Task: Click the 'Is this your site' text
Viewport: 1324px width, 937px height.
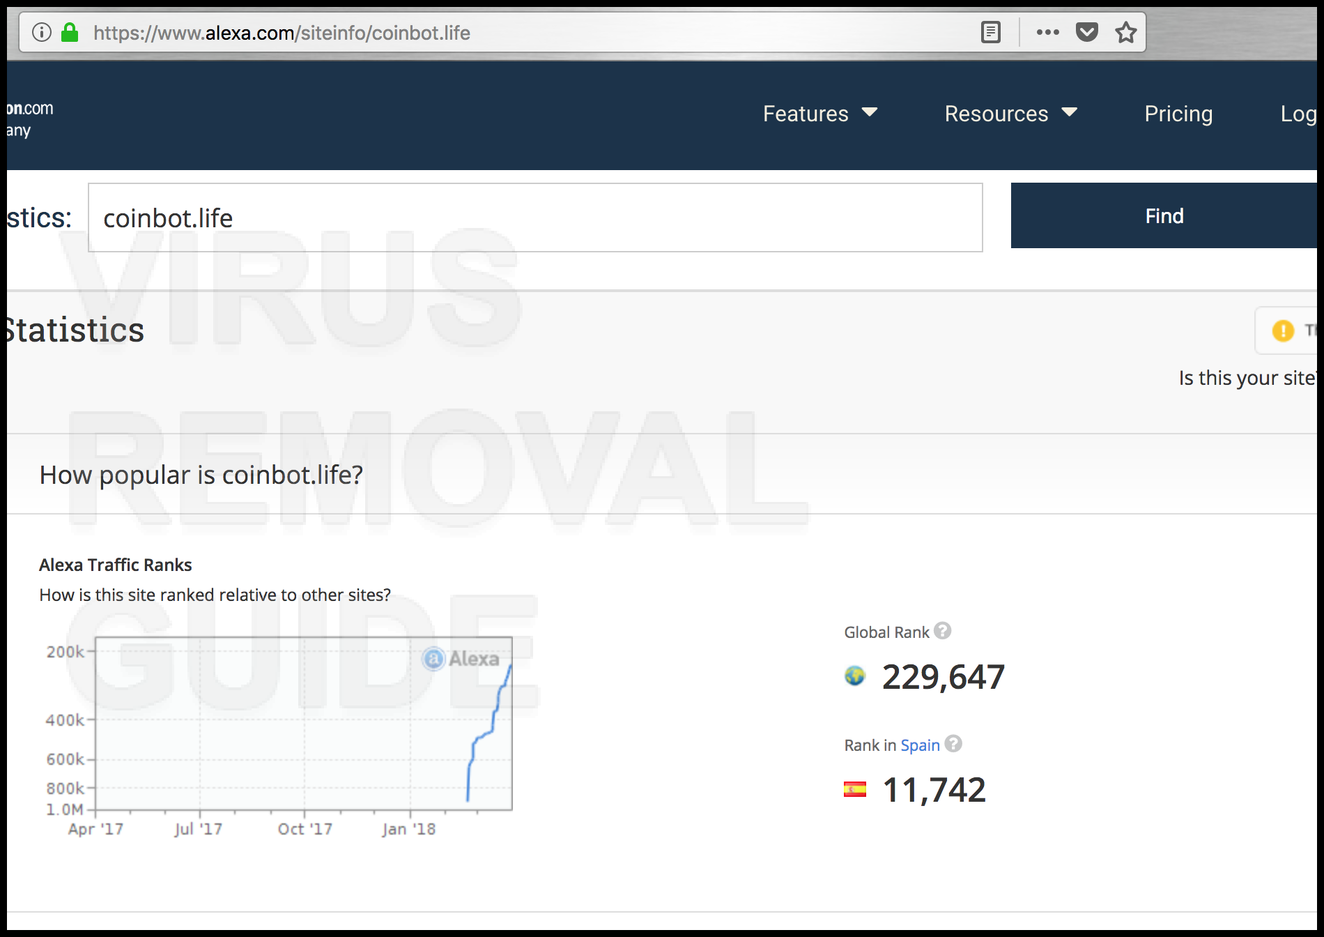Action: (x=1247, y=378)
